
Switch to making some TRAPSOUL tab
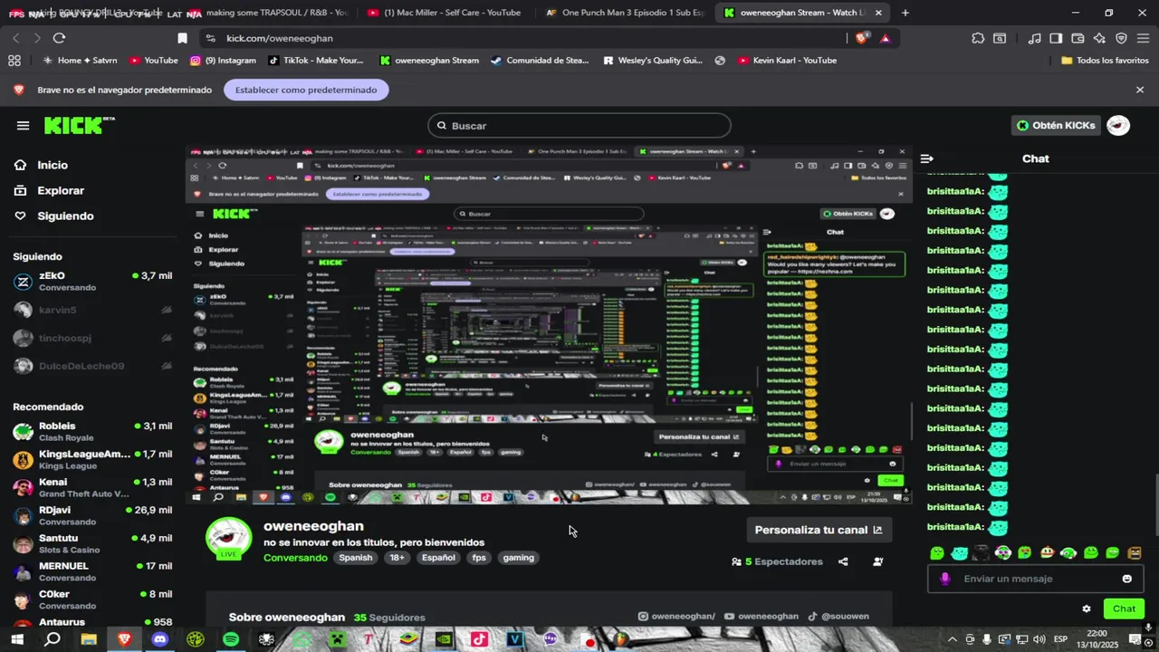tap(272, 13)
